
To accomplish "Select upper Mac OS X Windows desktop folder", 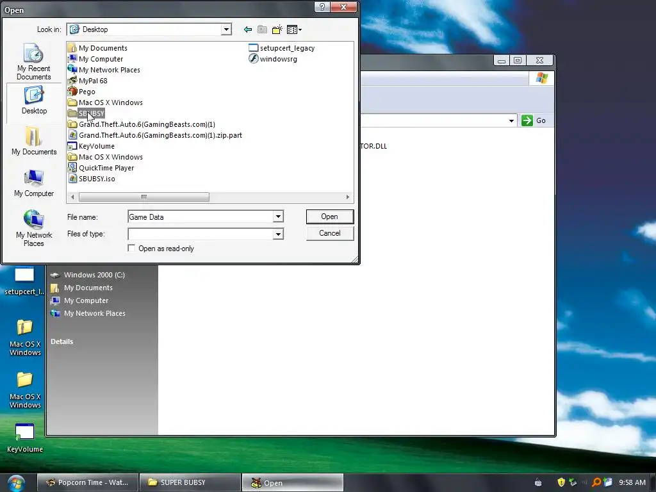I will 25,337.
